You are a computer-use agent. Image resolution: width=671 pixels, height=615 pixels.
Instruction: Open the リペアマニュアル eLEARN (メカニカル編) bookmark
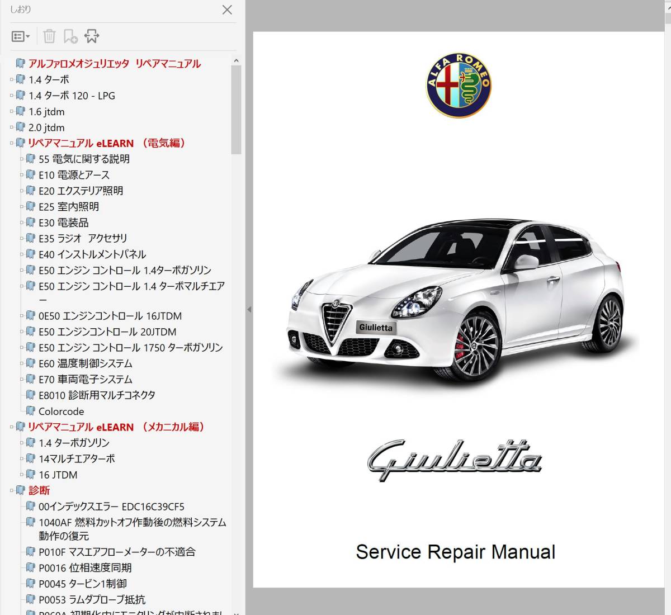pos(116,427)
